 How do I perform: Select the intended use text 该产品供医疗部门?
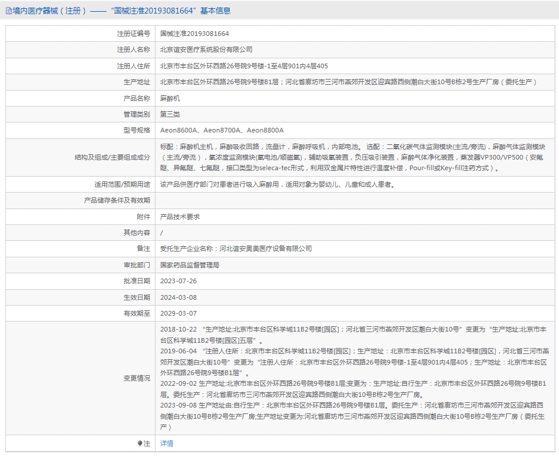pyautogui.click(x=277, y=184)
